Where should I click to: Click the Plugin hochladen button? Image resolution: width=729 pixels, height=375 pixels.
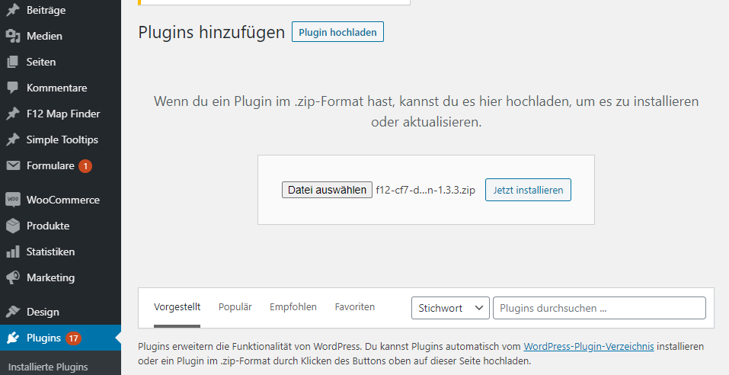tap(337, 32)
